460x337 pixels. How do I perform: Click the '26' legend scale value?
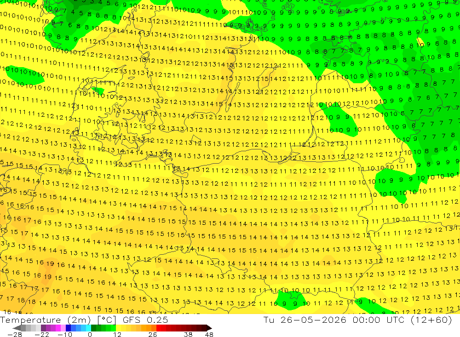coord(153,334)
